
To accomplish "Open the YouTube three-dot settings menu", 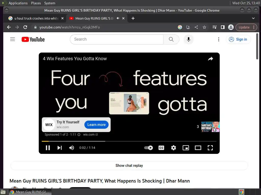I will tap(218, 39).
